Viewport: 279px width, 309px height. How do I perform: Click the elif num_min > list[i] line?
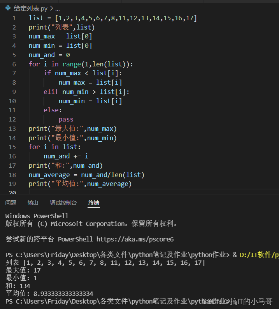coord(86,92)
